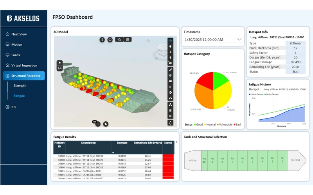The height and width of the screenshot is (195, 313).
Task: Select the pan hand tool in viewer
Action: [170, 46]
